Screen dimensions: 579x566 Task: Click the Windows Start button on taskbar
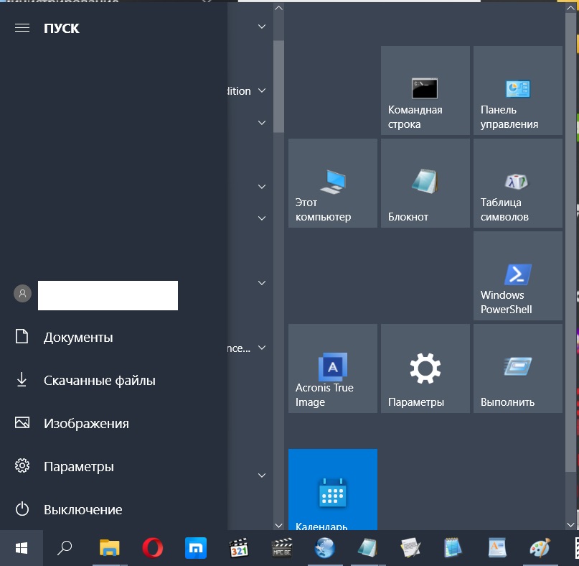tap(22, 548)
